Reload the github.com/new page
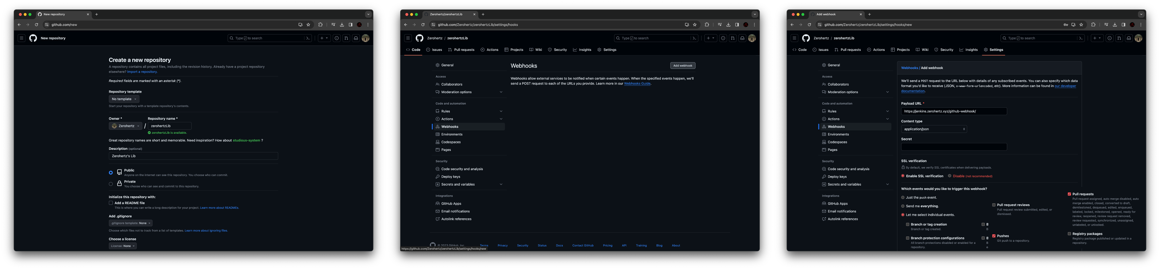Image resolution: width=1160 pixels, height=269 pixels. point(37,25)
